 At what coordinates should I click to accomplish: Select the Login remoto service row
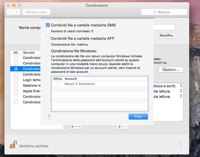click(25, 80)
